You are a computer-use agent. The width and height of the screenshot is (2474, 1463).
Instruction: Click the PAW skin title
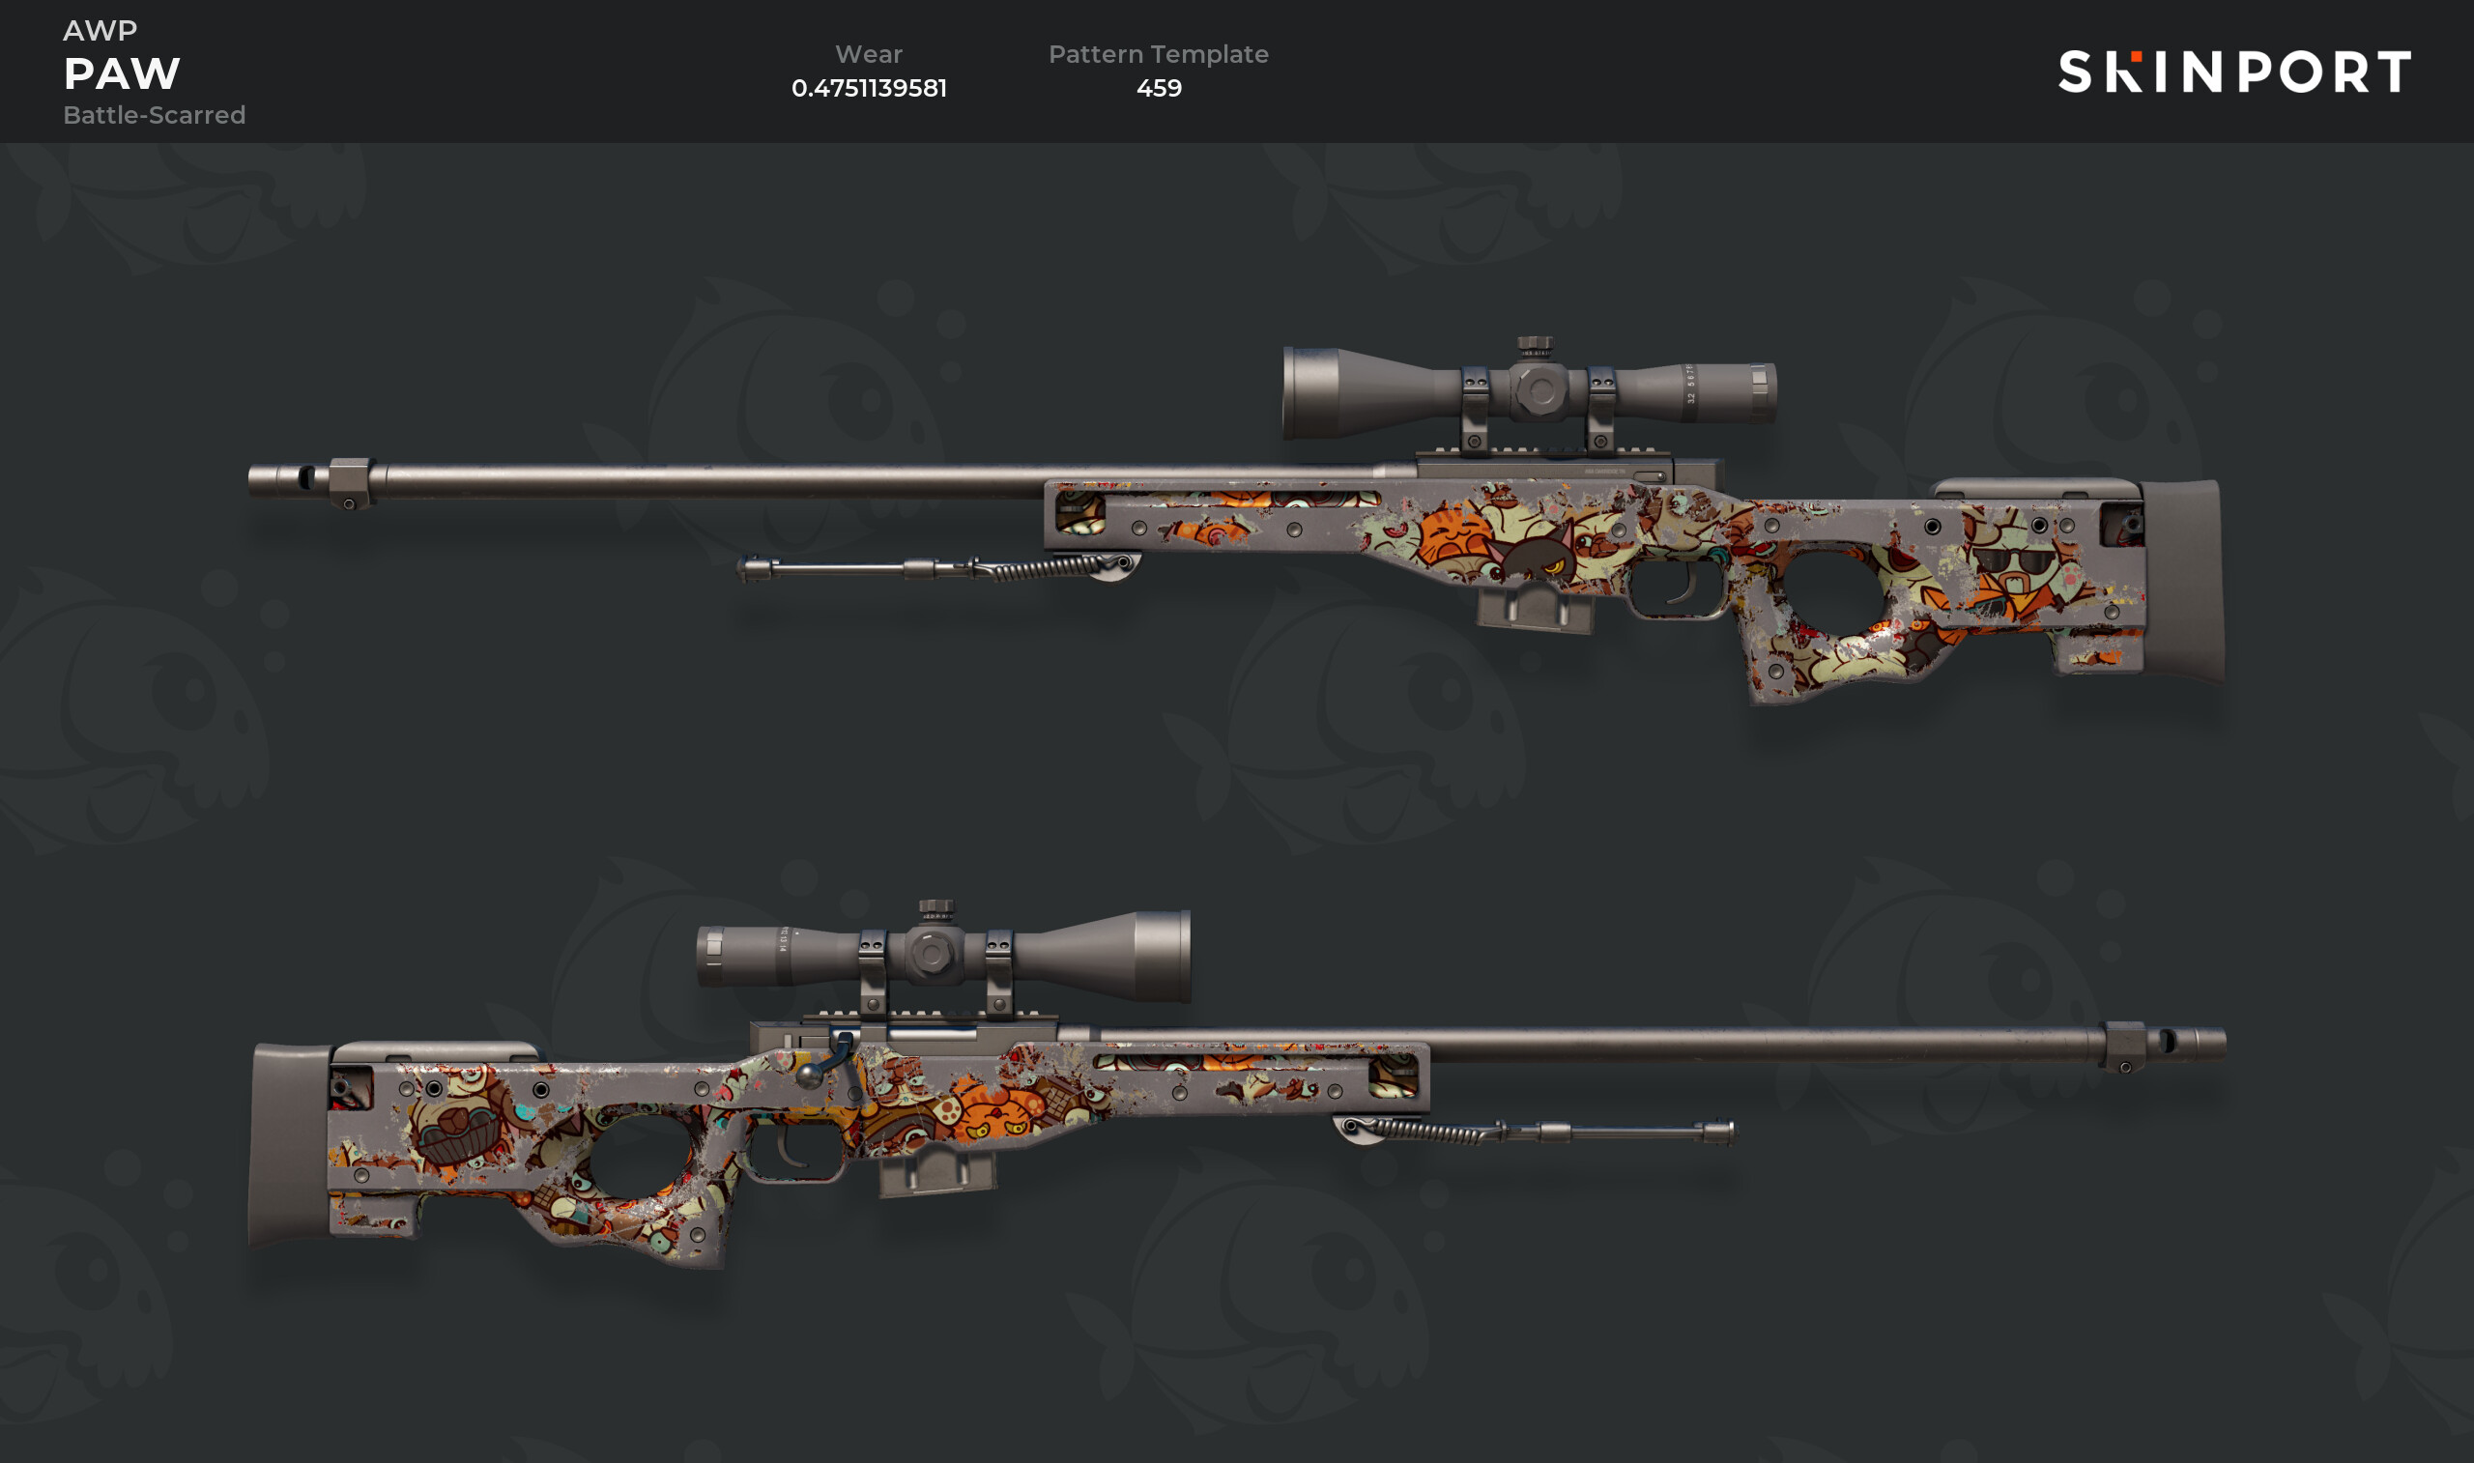coord(122,72)
